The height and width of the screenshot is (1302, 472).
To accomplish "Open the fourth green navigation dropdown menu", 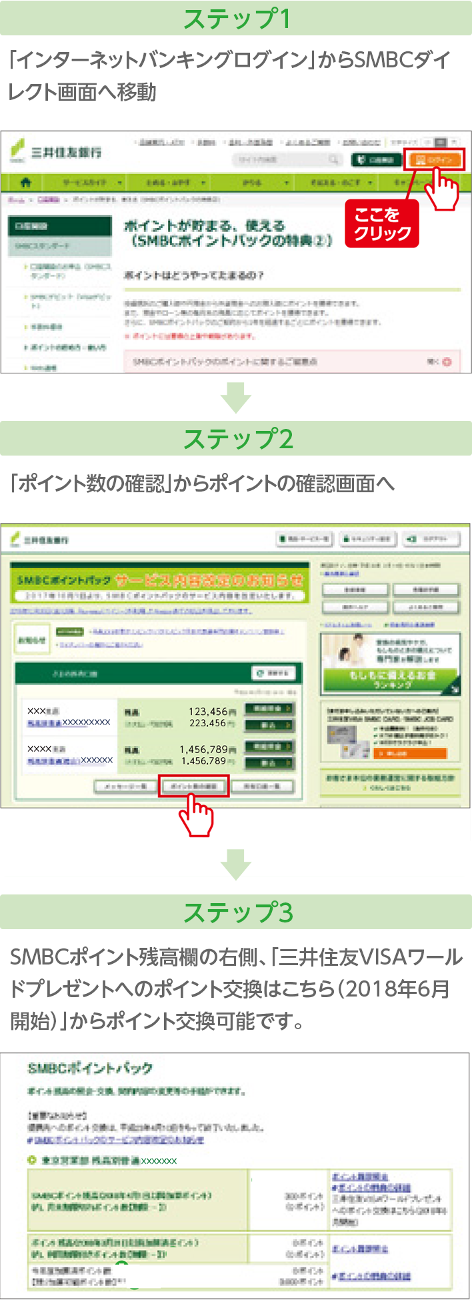I will click(343, 182).
